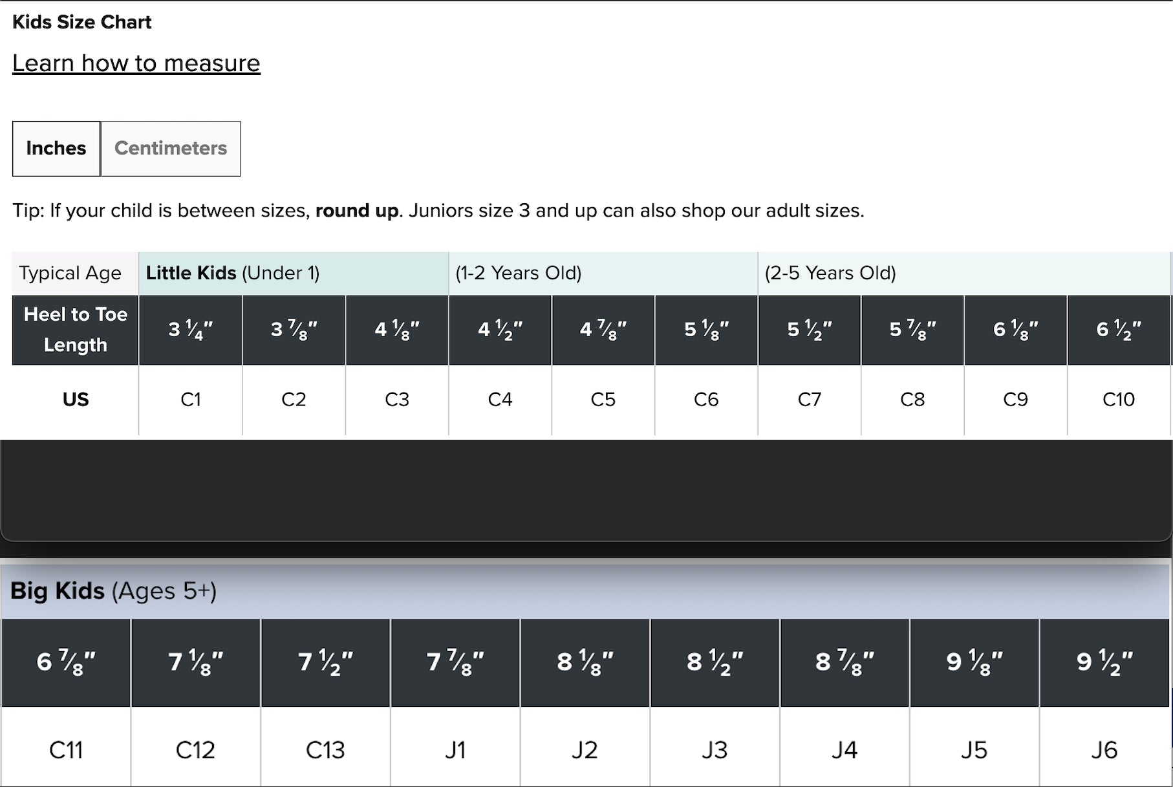Switch to the Centimeters unit tab
This screenshot has height=787, width=1173.
coord(171,149)
